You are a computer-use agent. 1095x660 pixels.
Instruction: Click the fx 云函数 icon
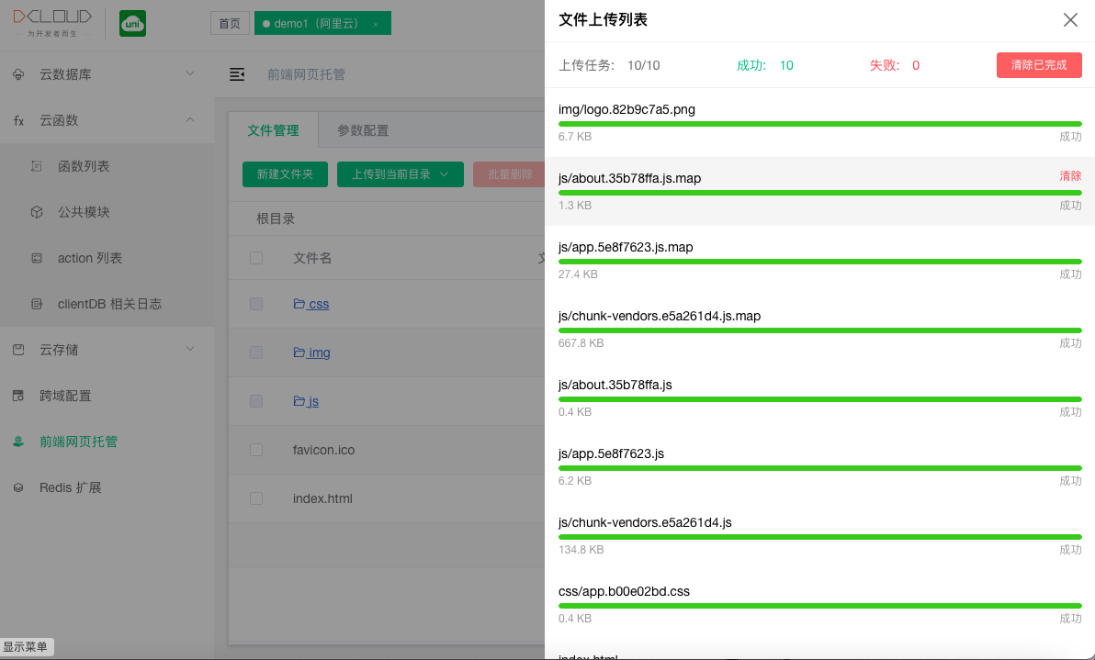point(19,120)
